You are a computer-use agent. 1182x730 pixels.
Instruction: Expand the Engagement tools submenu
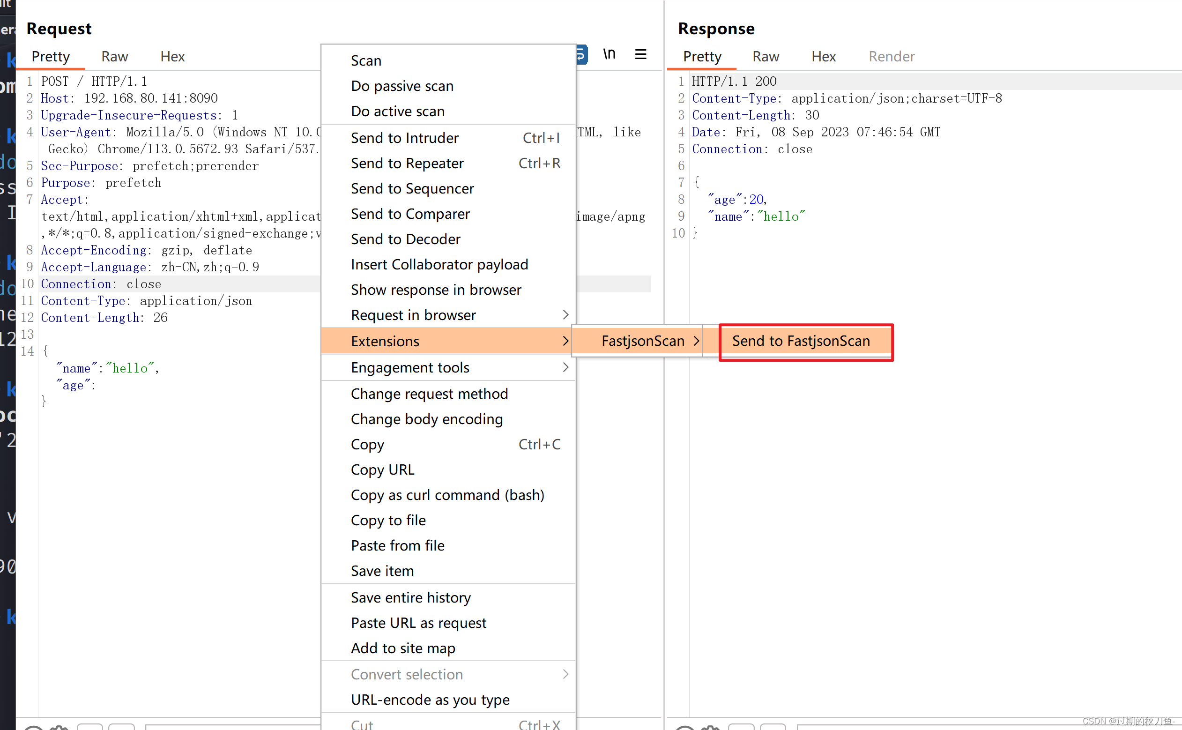click(448, 367)
